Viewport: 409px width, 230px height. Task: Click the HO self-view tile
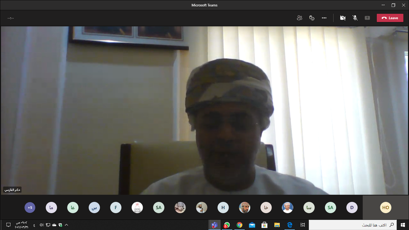coord(385,208)
